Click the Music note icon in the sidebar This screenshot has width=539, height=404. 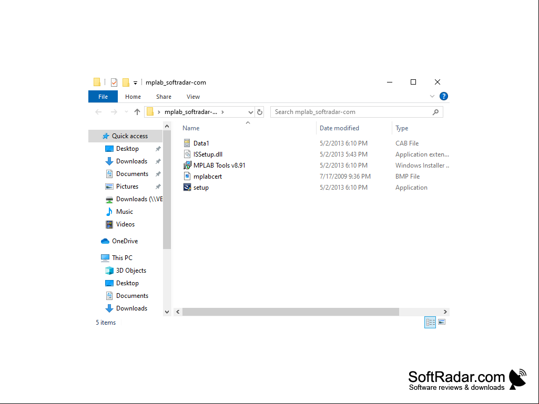click(x=109, y=212)
